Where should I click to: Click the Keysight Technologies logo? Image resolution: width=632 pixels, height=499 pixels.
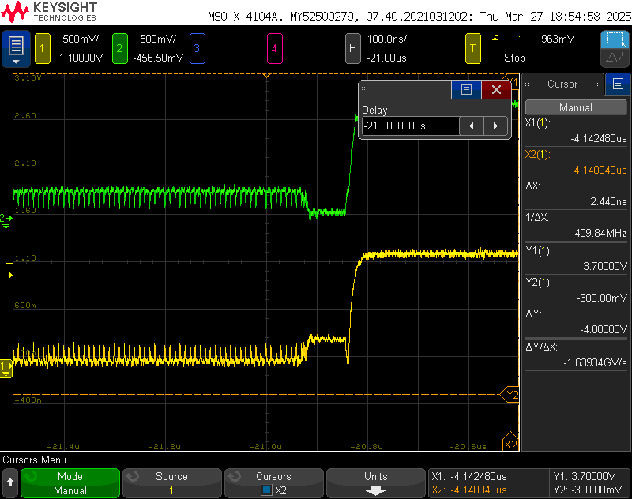[49, 12]
